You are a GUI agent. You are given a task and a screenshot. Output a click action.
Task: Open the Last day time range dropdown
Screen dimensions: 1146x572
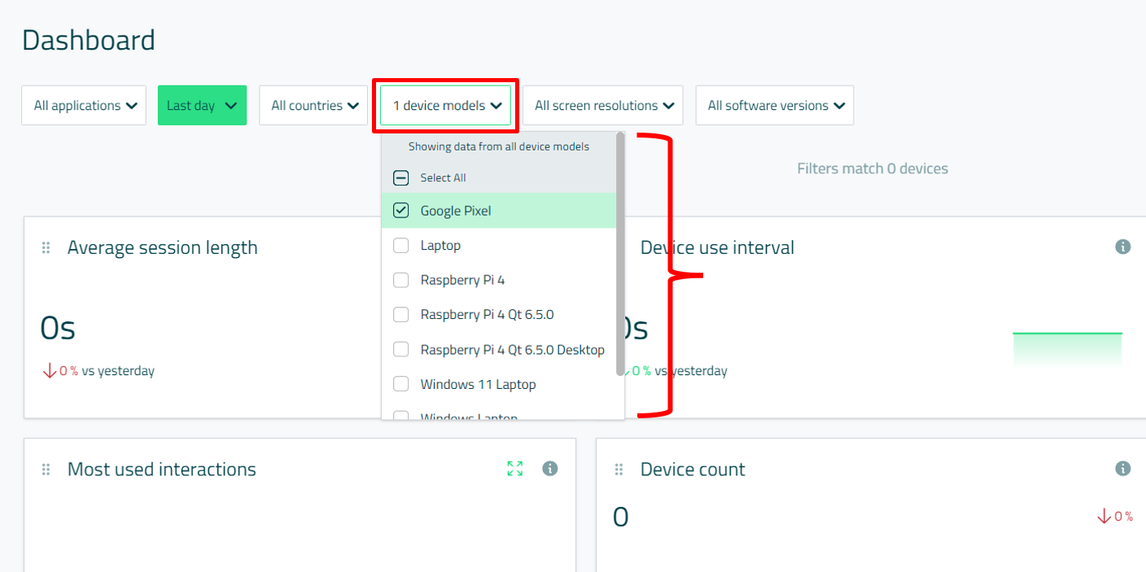click(x=202, y=106)
